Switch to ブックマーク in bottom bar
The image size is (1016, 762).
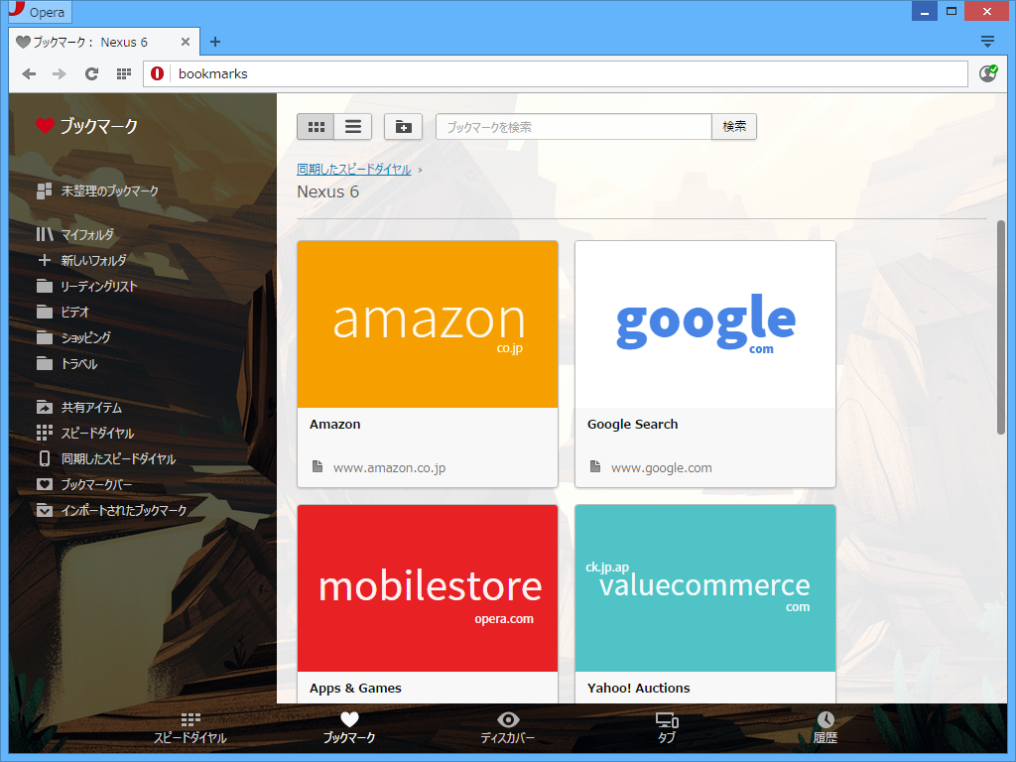click(349, 728)
